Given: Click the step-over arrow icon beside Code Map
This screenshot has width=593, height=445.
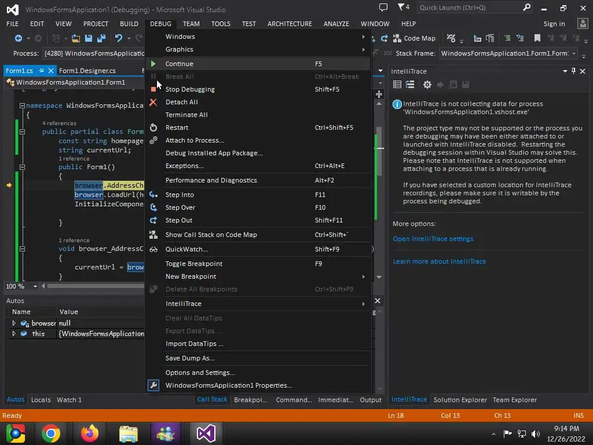Looking at the screenshot, I should pyautogui.click(x=385, y=38).
